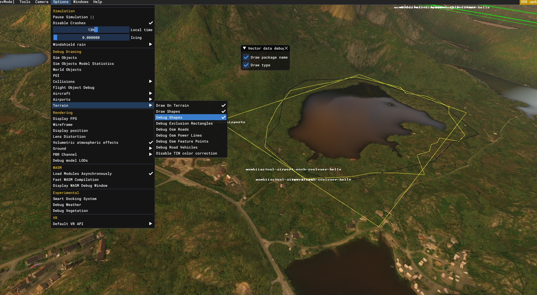Expand Default VR API submenu

coord(103,224)
